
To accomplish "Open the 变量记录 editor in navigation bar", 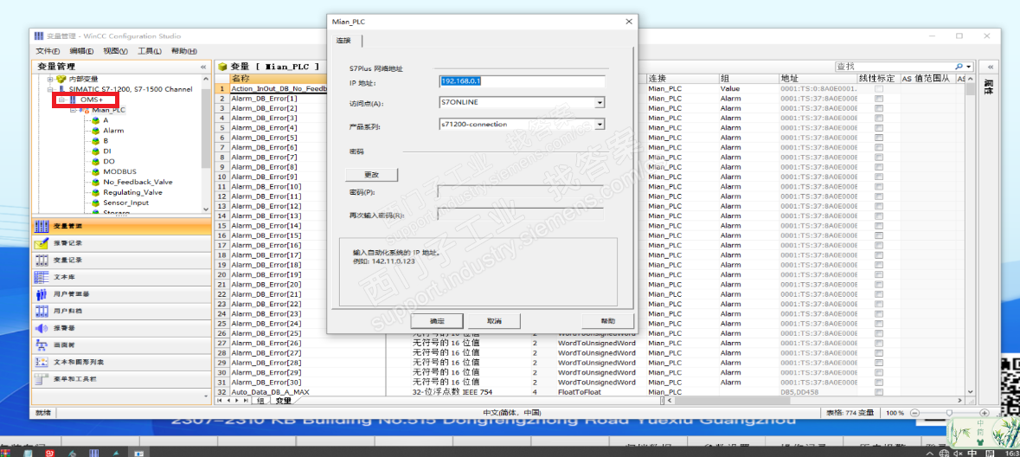I will tap(122, 261).
